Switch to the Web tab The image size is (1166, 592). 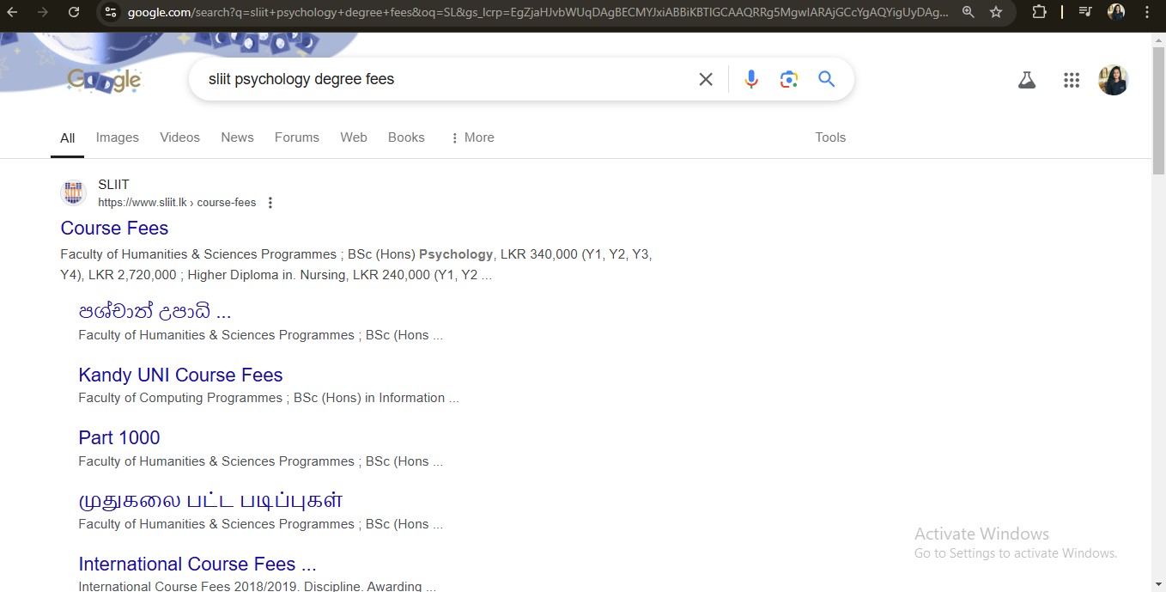tap(354, 137)
